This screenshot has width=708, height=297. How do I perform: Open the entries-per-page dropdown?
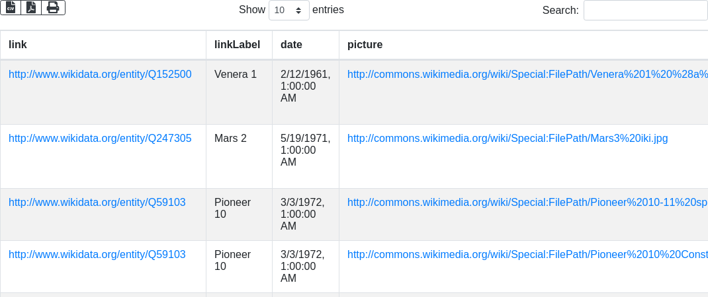coord(288,11)
